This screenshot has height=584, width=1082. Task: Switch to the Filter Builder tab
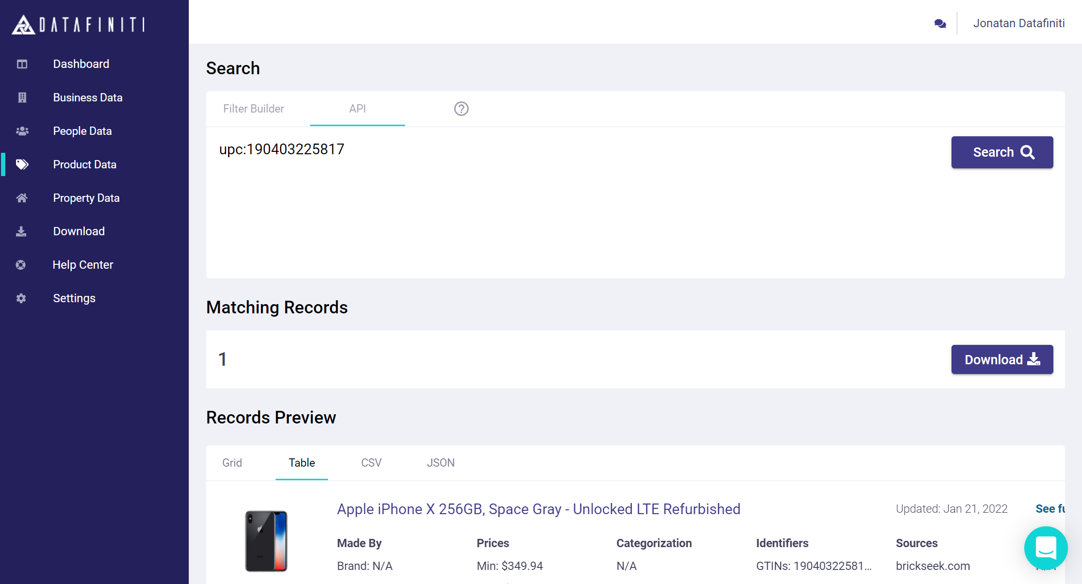[x=253, y=109]
